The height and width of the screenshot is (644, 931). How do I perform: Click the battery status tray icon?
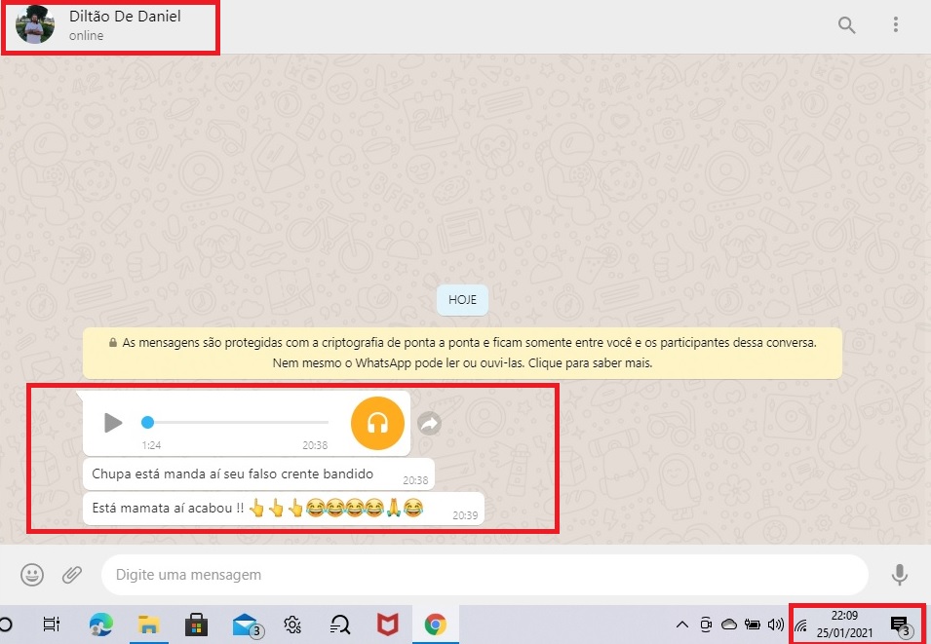pyautogui.click(x=753, y=625)
